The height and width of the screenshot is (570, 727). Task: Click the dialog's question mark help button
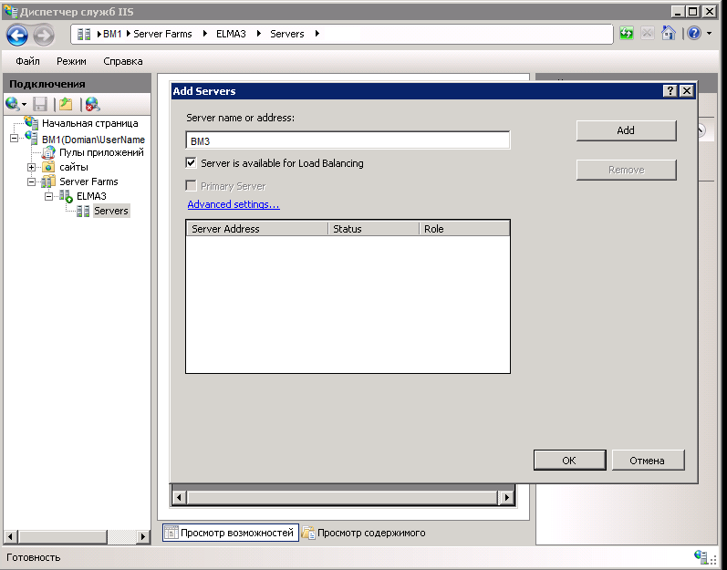coord(670,91)
